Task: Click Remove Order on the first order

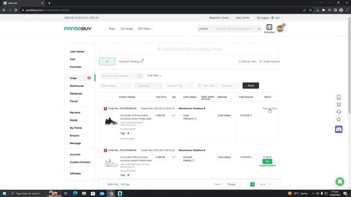Action: (270, 108)
